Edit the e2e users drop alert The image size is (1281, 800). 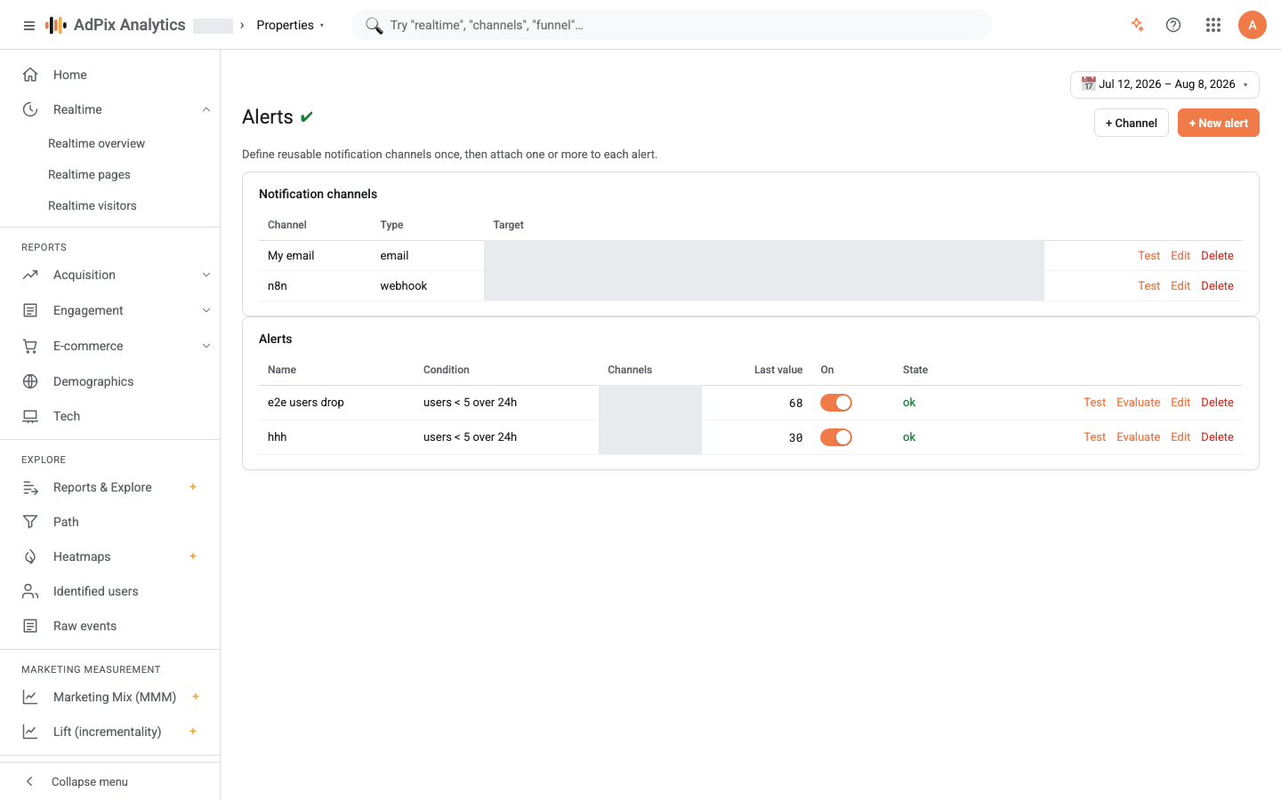pyautogui.click(x=1180, y=403)
